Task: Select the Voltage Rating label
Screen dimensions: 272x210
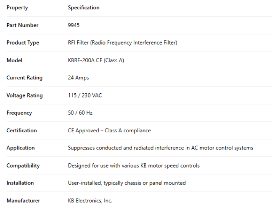Action: pyautogui.click(x=24, y=95)
